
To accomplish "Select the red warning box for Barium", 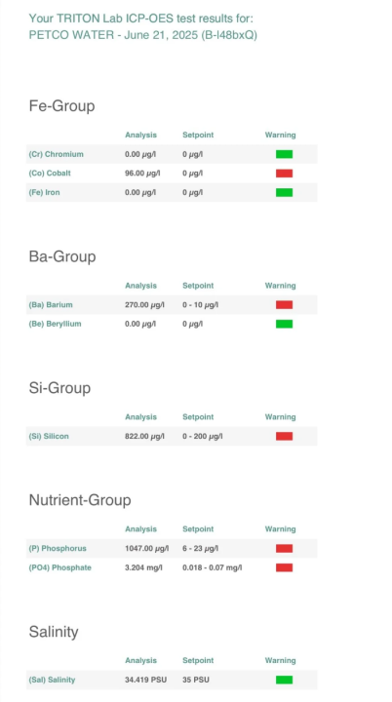I will tap(284, 305).
